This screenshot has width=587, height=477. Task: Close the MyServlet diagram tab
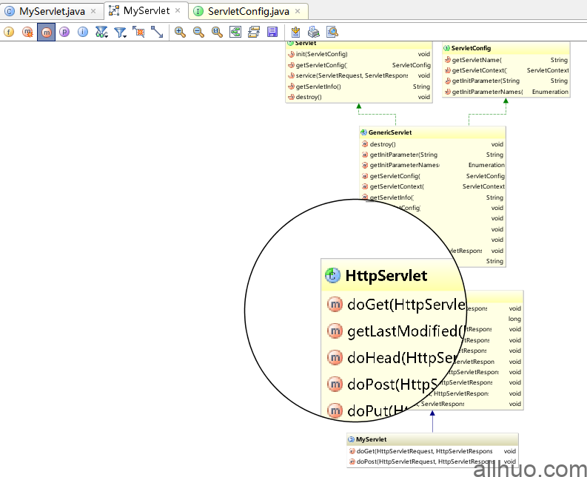(x=178, y=11)
